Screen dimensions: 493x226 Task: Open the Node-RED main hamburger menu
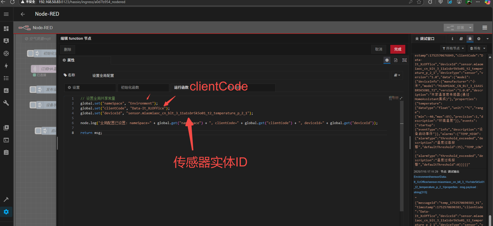484,28
